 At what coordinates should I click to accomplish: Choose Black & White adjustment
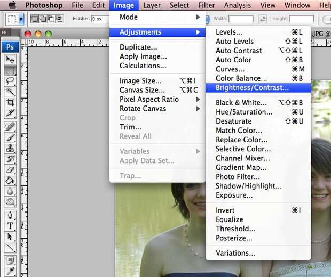pyautogui.click(x=258, y=103)
